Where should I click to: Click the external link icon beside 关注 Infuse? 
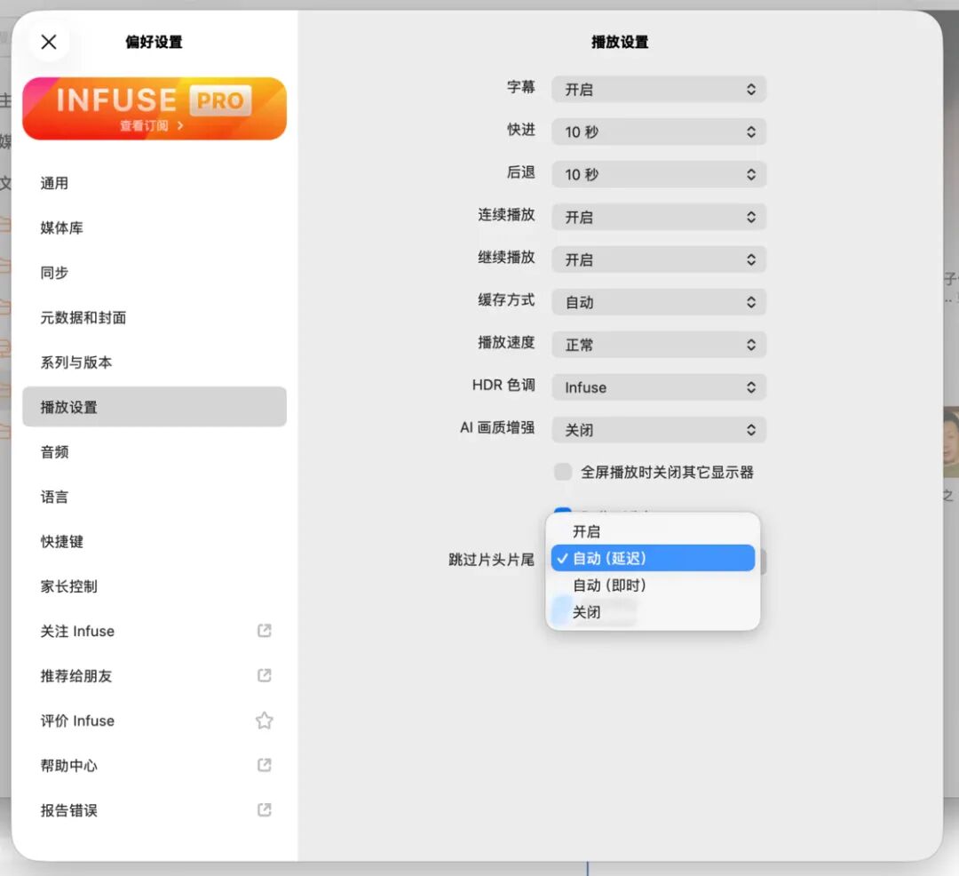[265, 631]
